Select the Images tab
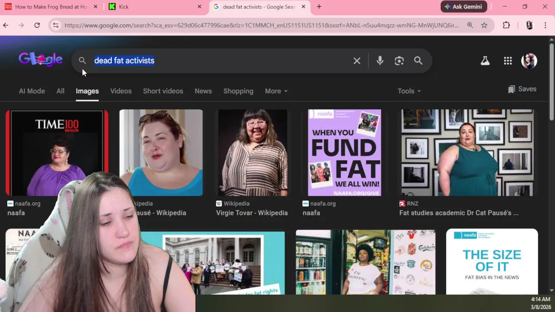The width and height of the screenshot is (555, 312). click(87, 91)
